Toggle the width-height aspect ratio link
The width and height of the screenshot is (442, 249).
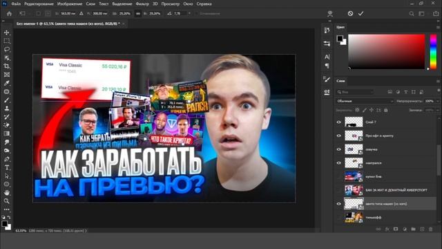[x=138, y=14]
